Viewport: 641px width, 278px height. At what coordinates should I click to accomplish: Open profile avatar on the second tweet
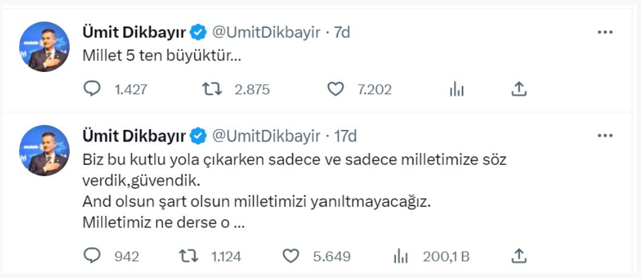pyautogui.click(x=45, y=150)
